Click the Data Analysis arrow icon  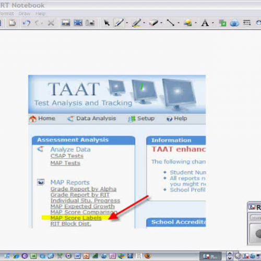(70, 119)
